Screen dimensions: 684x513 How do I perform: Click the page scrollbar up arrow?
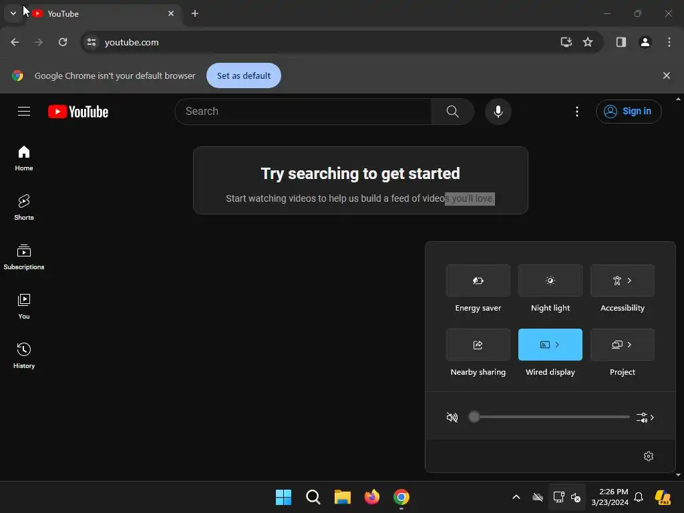[678, 99]
